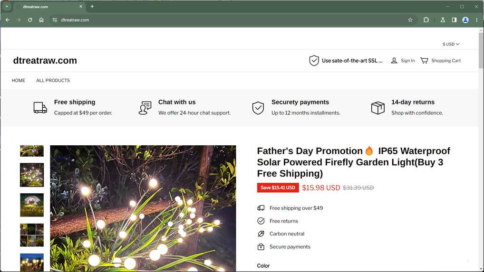Click the Sign In link

407,61
